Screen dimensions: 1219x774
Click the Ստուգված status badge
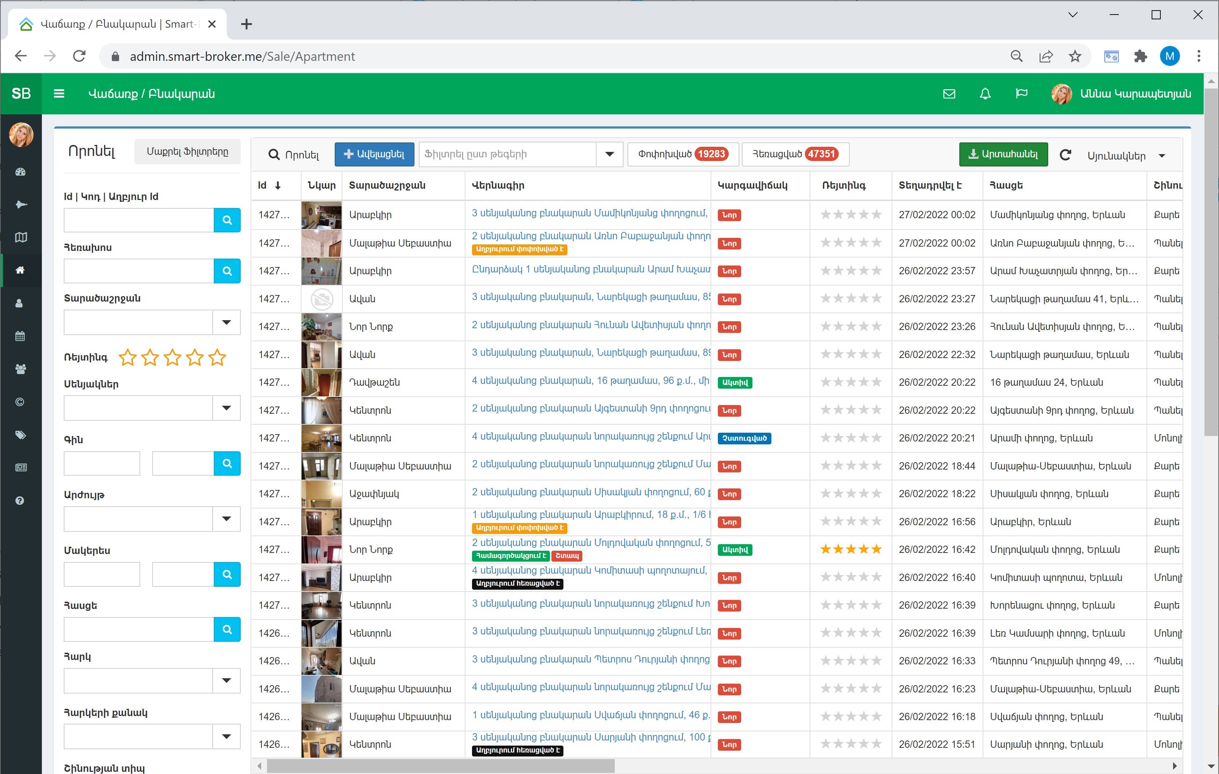744,439
